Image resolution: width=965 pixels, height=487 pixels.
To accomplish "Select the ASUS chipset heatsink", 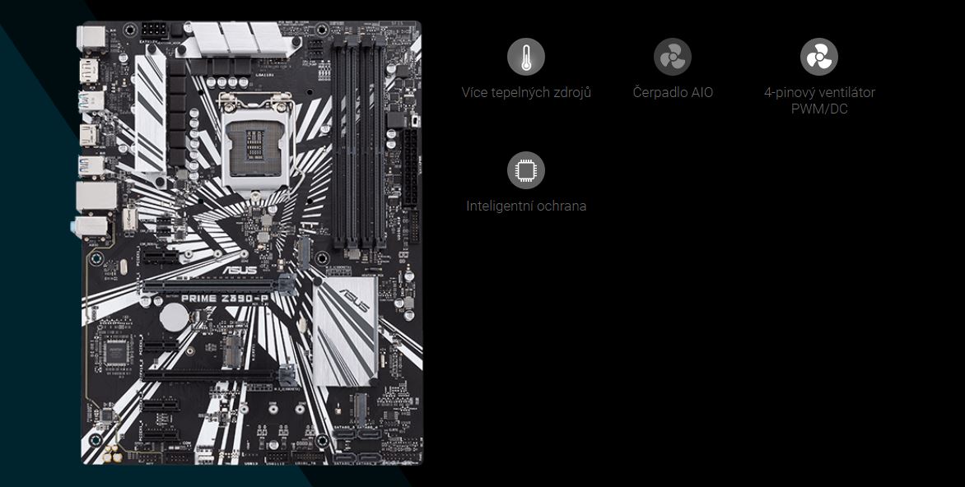I will [x=346, y=329].
